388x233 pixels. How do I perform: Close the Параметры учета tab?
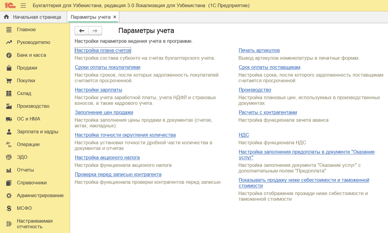pos(115,17)
